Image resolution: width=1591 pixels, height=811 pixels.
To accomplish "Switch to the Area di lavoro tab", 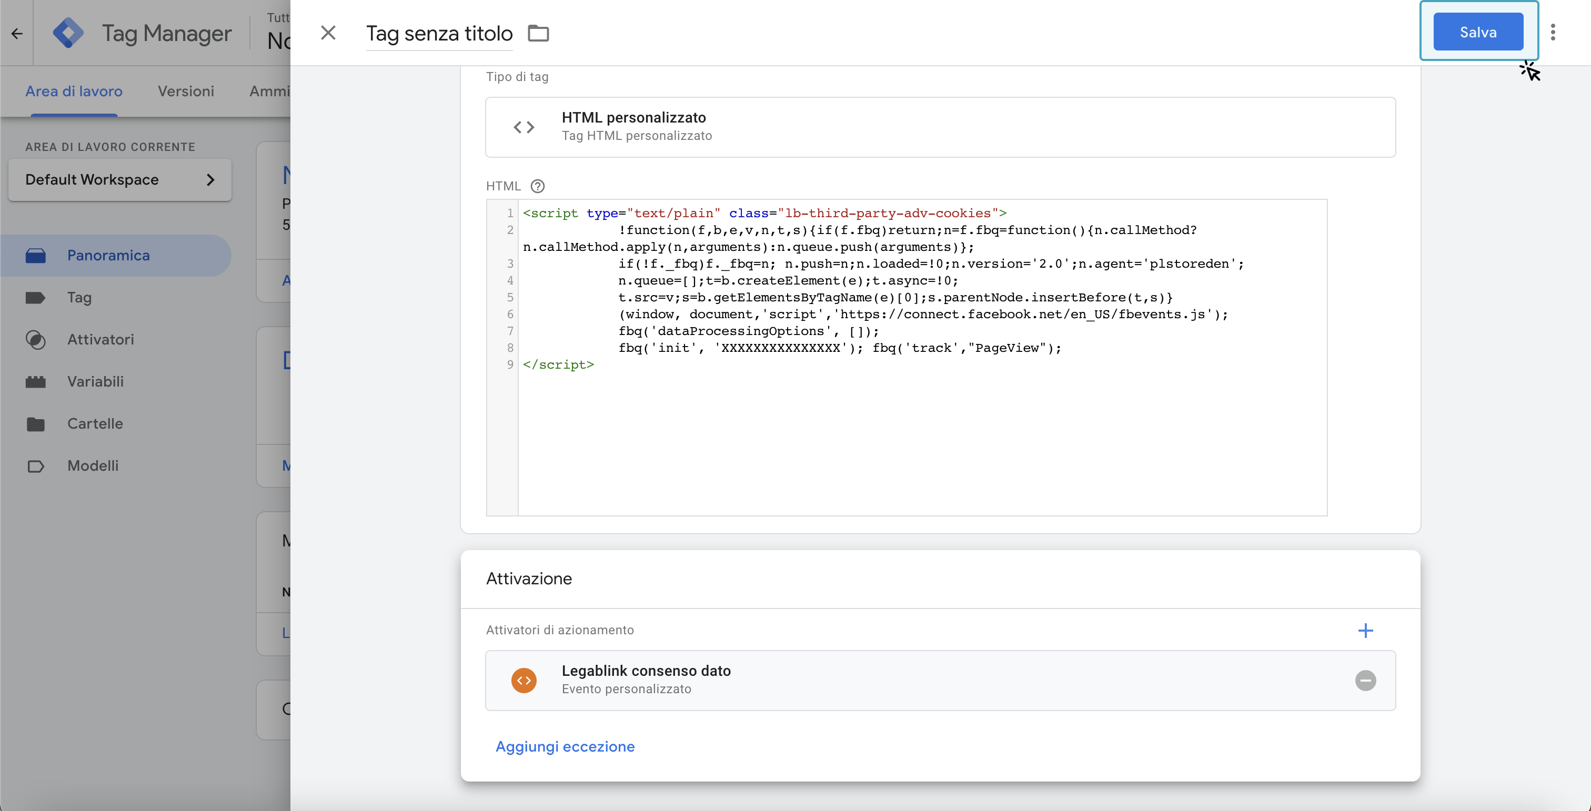I will (x=74, y=92).
